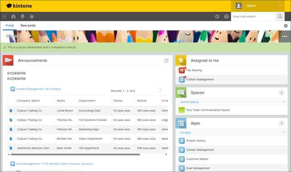
Task: Open record details for Mary Smith row
Action: pyautogui.click(x=11, y=148)
